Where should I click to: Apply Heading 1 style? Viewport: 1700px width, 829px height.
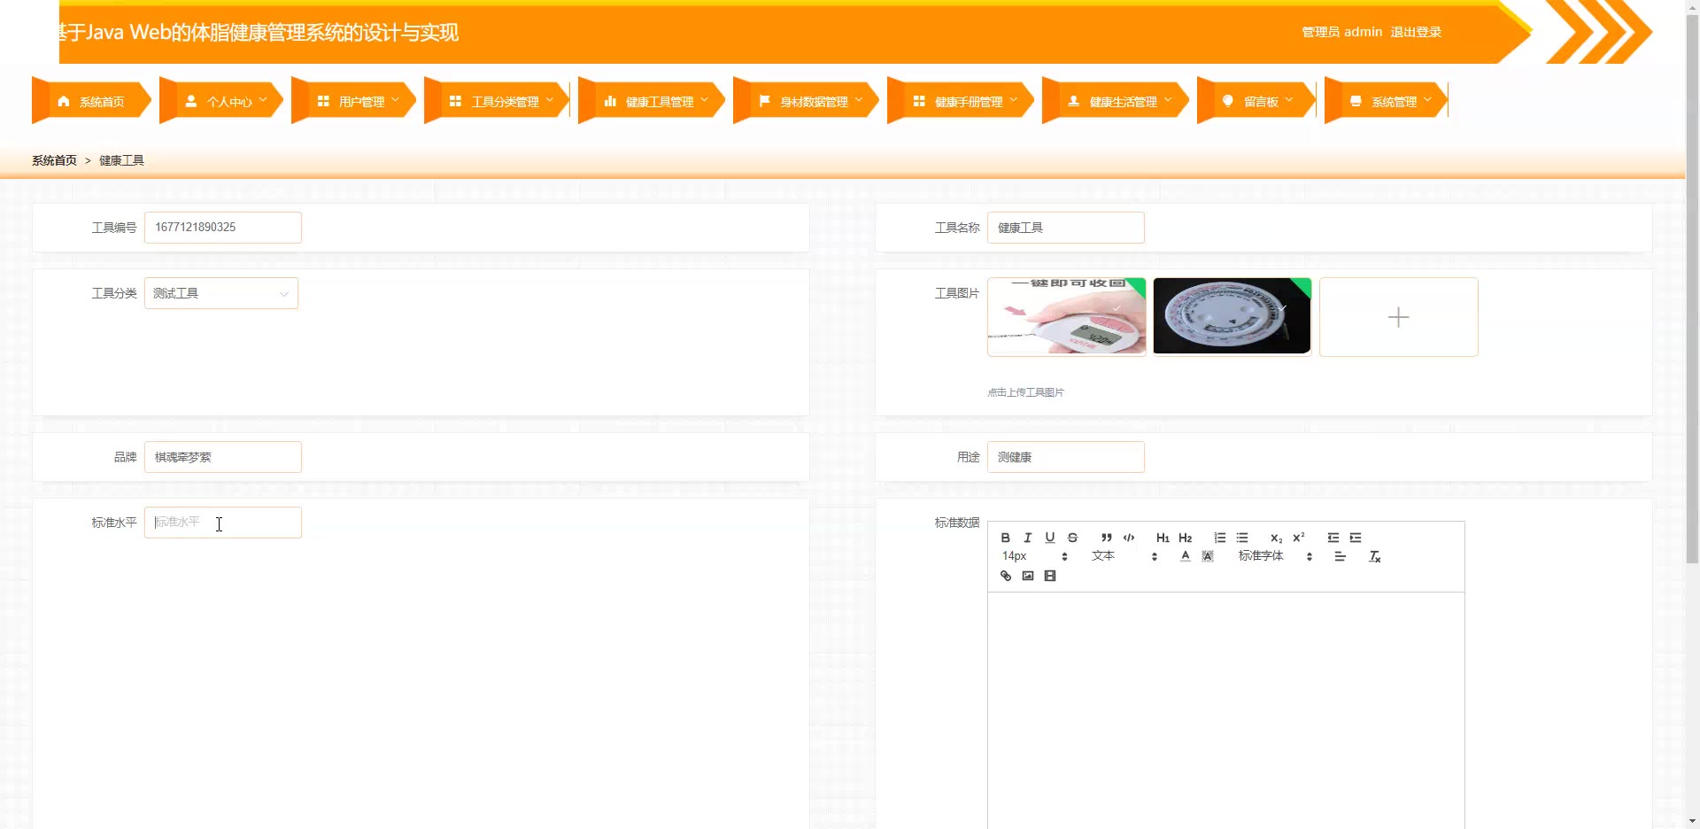(x=1163, y=538)
